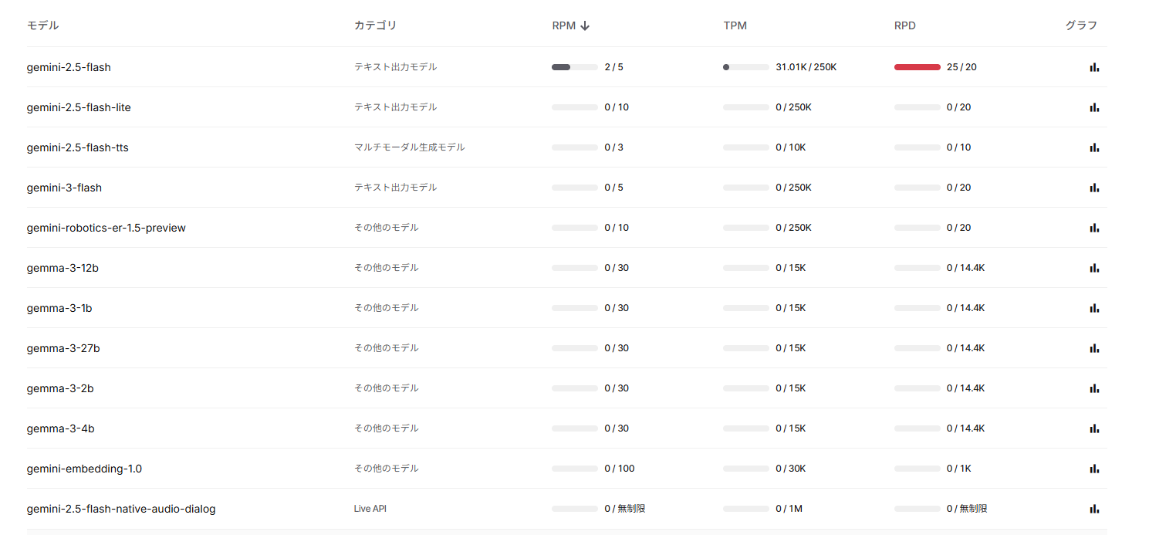Open the gemini-2.5-flash model name
This screenshot has width=1149, height=535.
69,67
